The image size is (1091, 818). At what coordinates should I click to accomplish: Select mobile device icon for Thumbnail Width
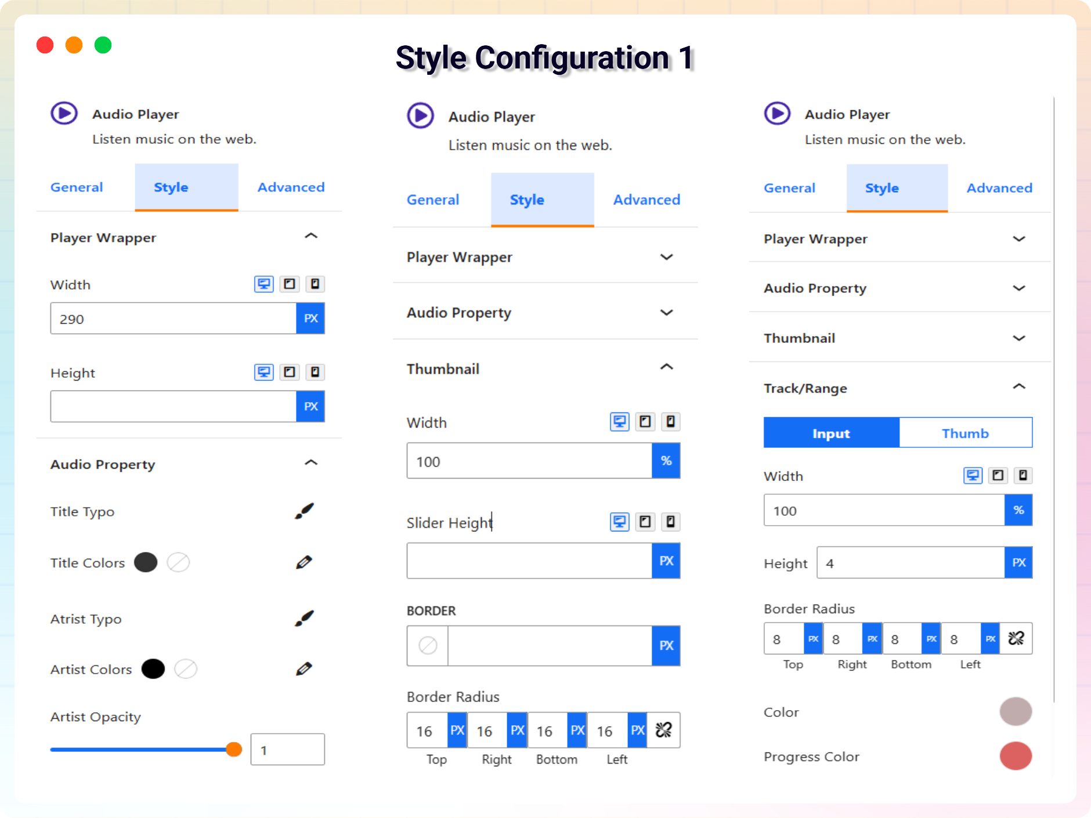(671, 422)
